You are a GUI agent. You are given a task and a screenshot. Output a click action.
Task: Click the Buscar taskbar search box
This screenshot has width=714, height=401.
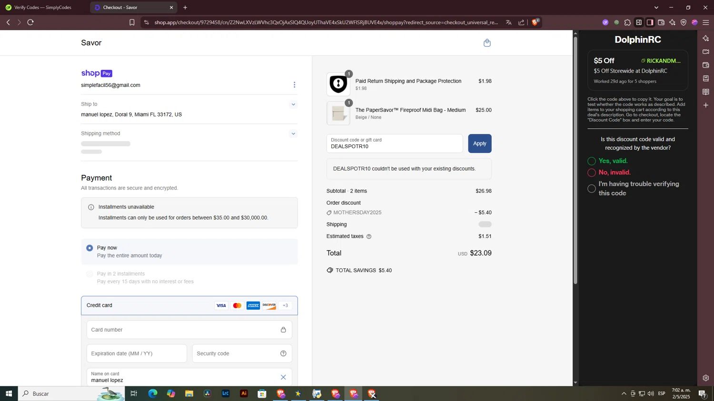tap(71, 394)
